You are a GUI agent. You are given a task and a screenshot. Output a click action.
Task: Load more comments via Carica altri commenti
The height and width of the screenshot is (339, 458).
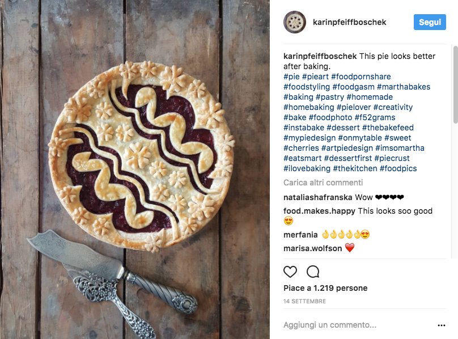click(x=323, y=183)
